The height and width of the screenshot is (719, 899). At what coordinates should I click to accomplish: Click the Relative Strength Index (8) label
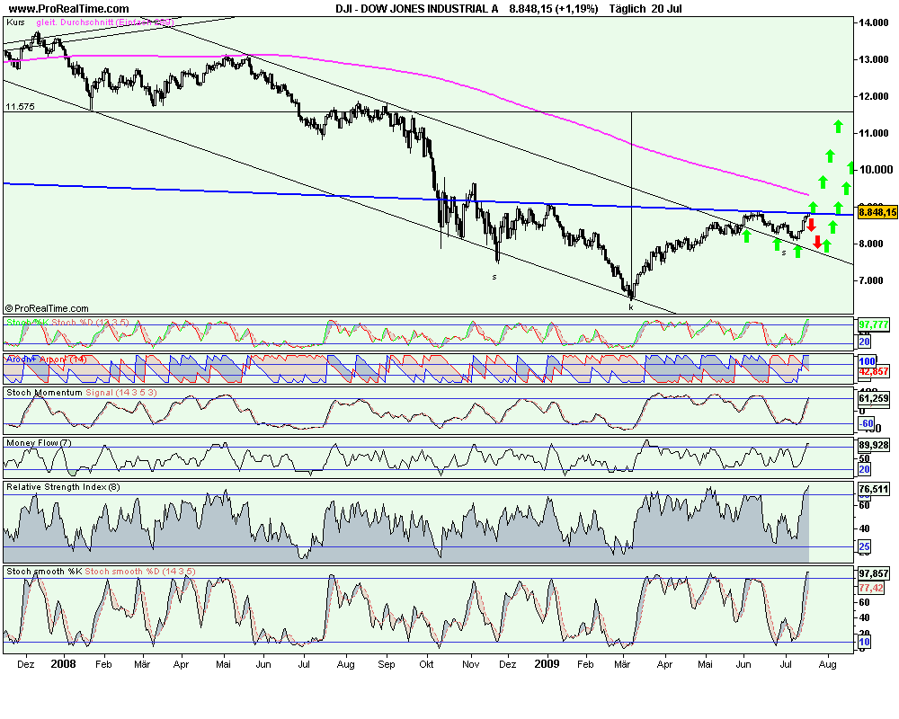click(63, 487)
